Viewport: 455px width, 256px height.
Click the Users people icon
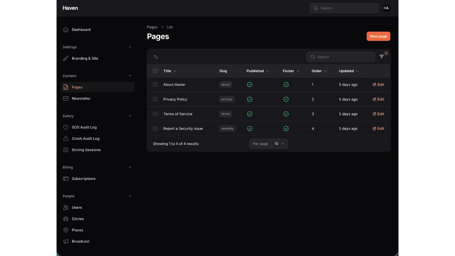click(66, 208)
